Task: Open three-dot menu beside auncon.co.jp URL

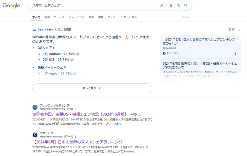Action: [x=76, y=109]
